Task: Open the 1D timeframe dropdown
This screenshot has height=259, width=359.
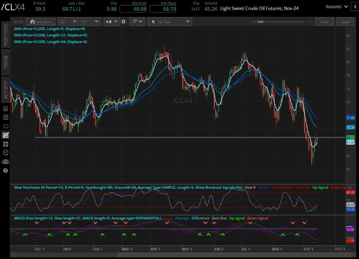Action: pos(68,21)
